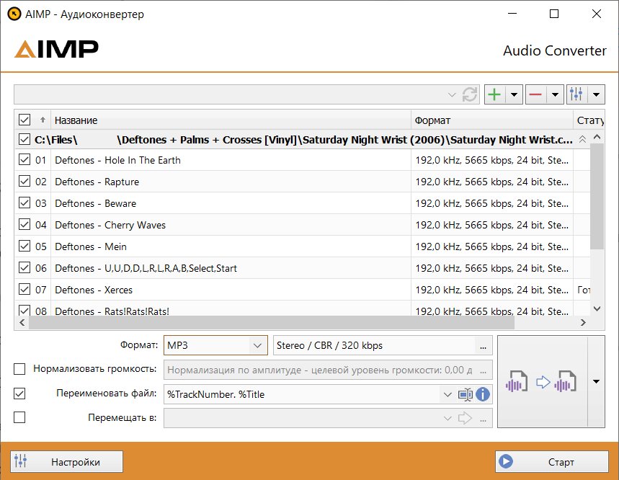
Task: Click the green plus add files icon
Action: pos(494,94)
